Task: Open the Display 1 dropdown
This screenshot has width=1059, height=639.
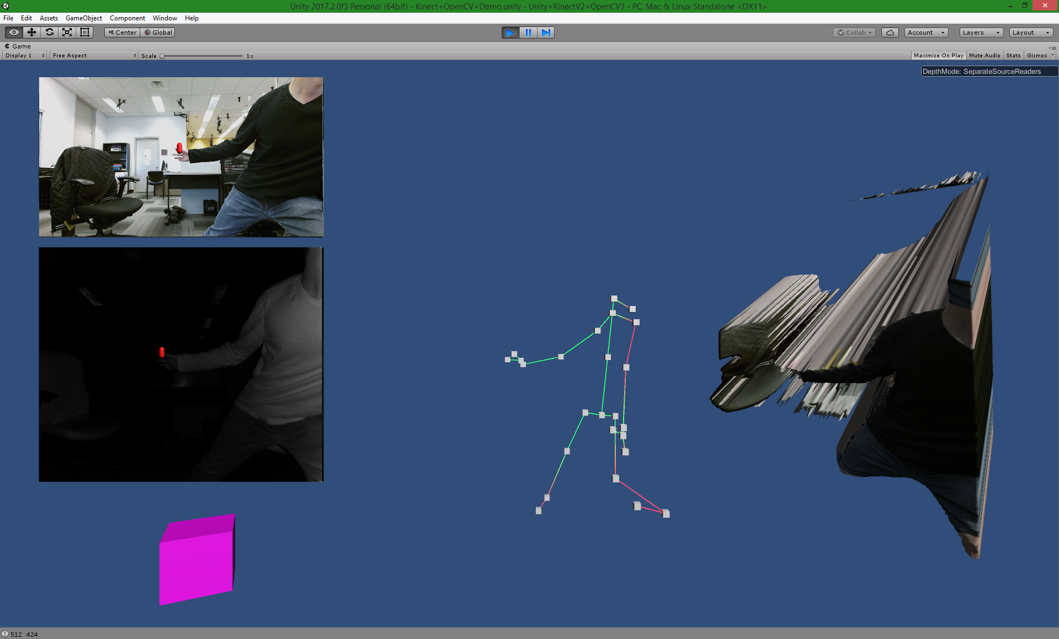Action: (x=24, y=56)
